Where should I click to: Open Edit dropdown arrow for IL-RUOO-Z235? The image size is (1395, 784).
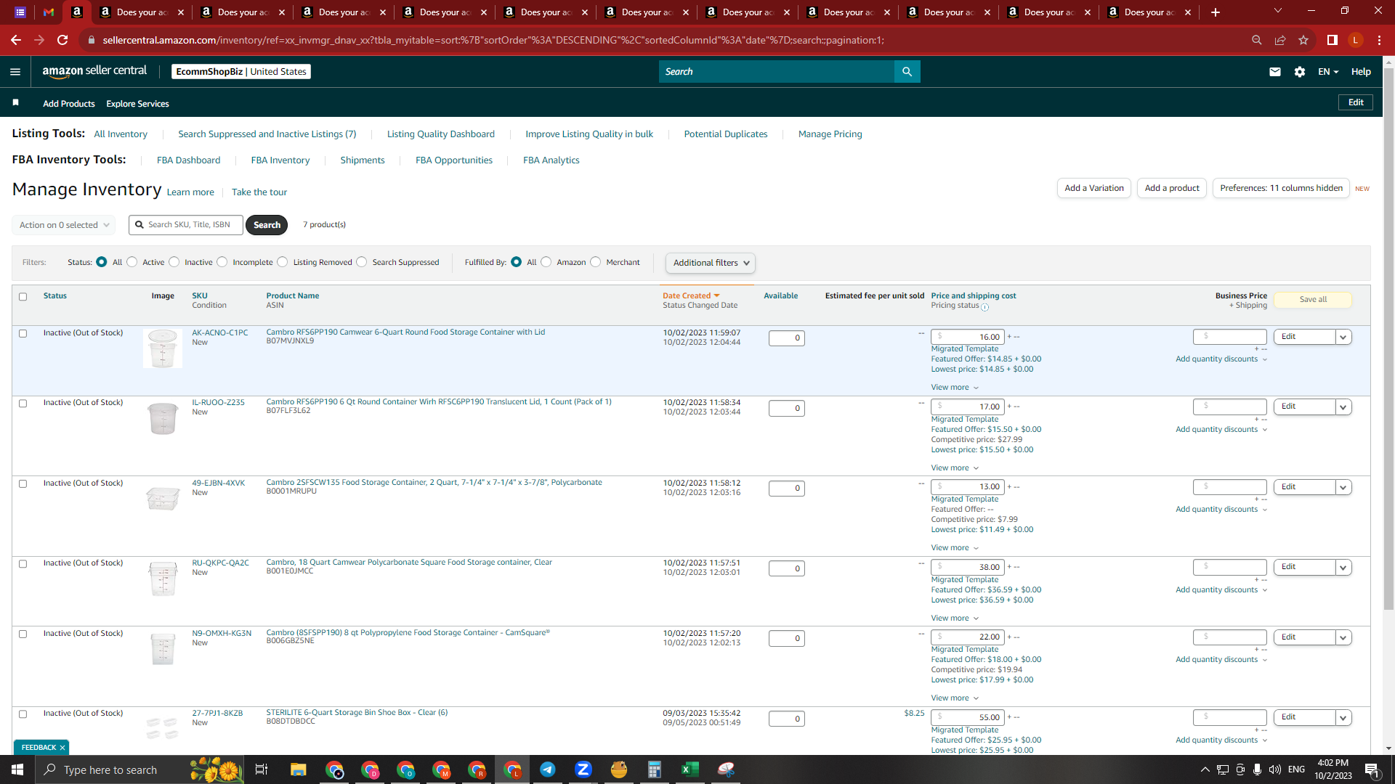(1343, 407)
